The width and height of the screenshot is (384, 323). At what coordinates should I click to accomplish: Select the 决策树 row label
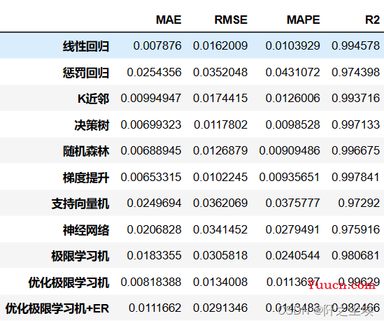tap(92, 125)
